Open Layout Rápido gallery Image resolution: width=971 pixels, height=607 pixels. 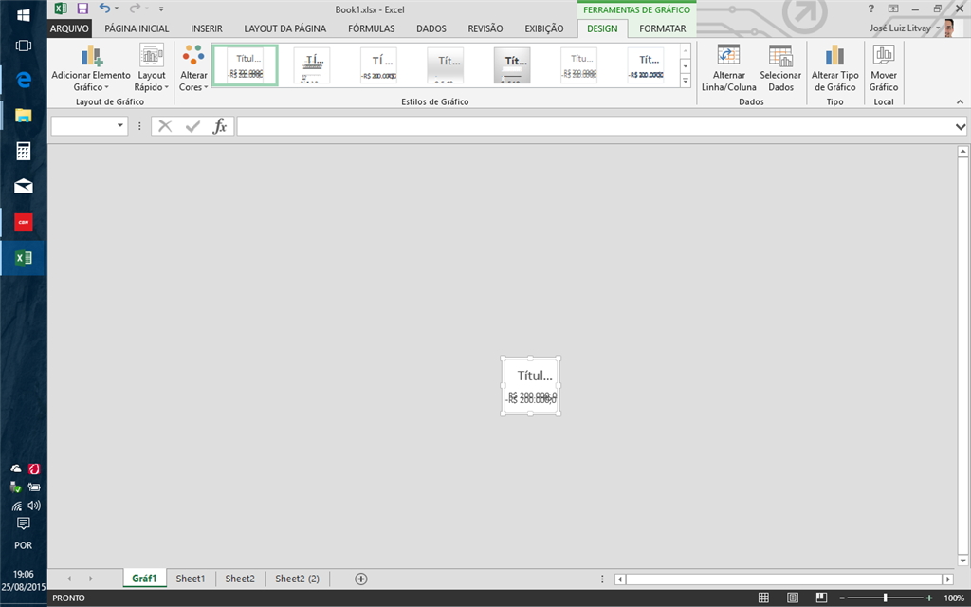[151, 67]
